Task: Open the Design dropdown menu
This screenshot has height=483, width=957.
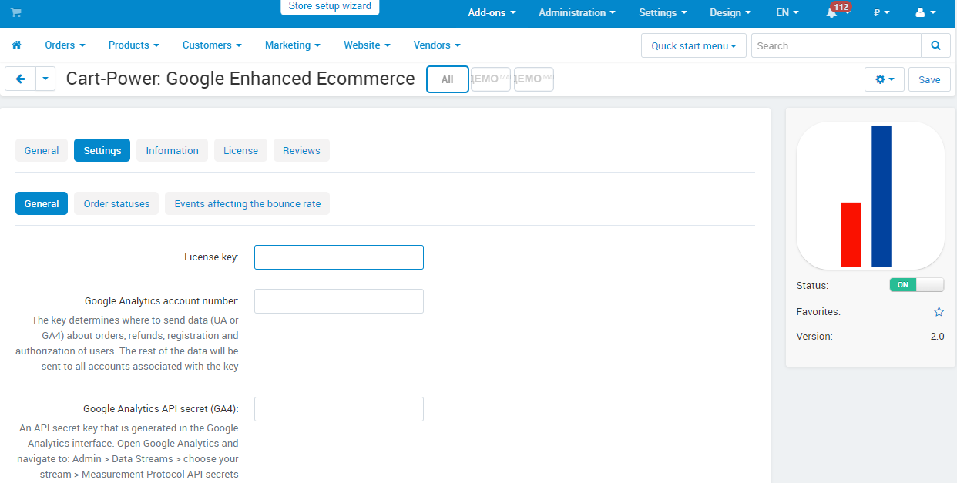Action: pos(730,12)
